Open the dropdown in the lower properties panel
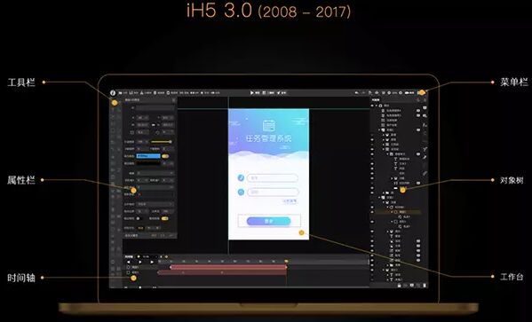Image resolution: width=532 pixels, height=322 pixels. 155,204
